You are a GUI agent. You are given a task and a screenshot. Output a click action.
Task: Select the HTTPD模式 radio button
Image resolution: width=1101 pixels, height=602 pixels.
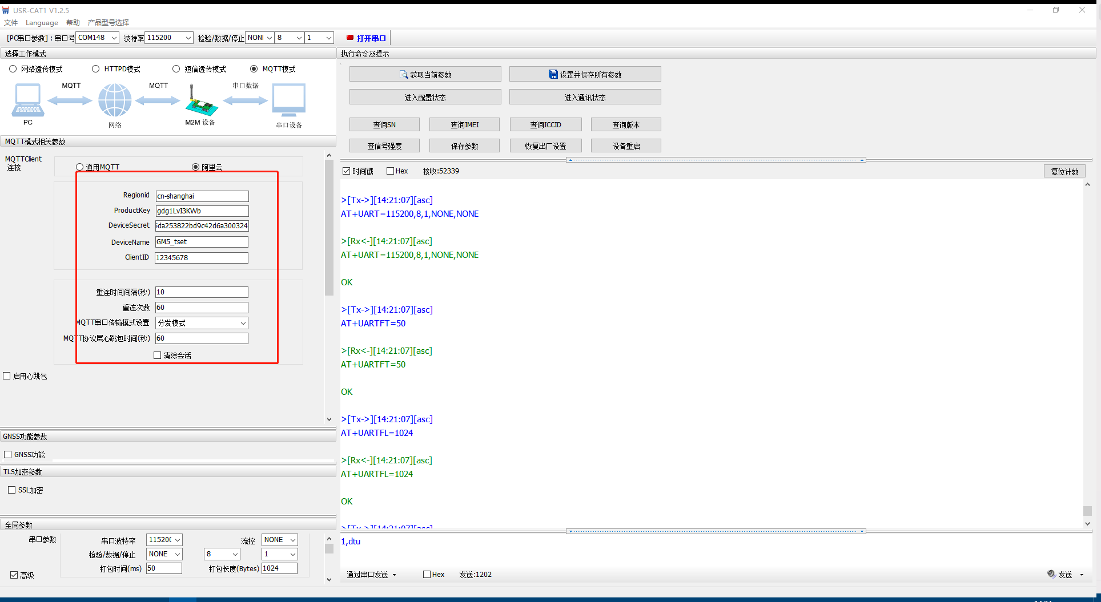pos(96,69)
